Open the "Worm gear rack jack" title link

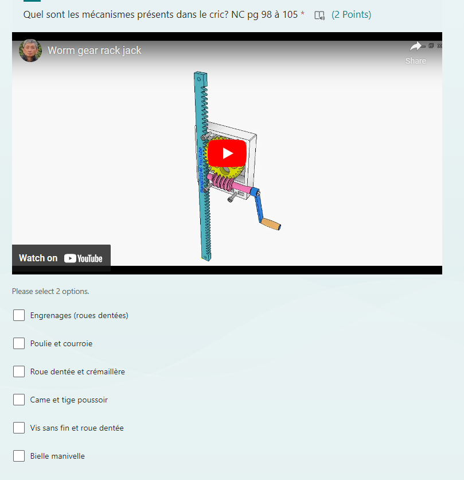pos(94,51)
